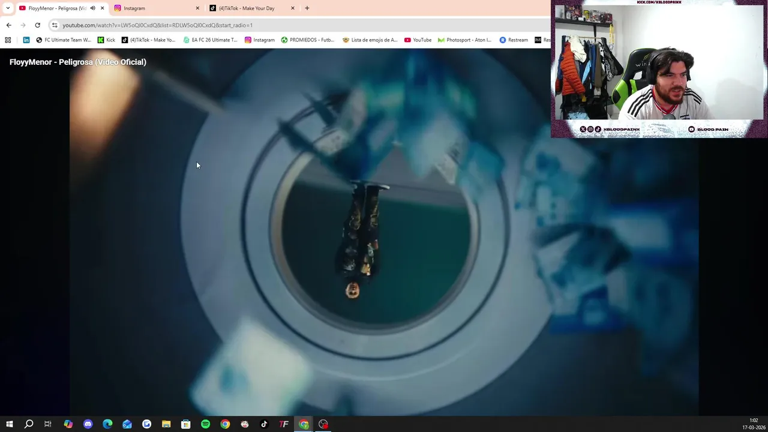Open the blue G app on taskbar
This screenshot has width=768, height=432.
point(146,424)
